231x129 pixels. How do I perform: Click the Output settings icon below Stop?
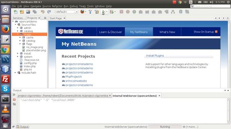click(14, 104)
